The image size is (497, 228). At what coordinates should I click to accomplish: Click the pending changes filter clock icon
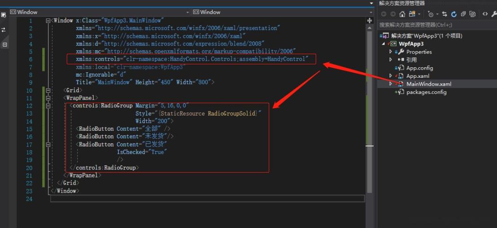(x=430, y=14)
